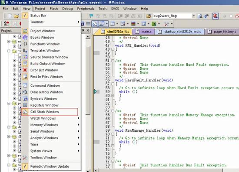Click the Functions Window braces icon
This screenshot has width=239, height=172.
[x=25, y=44]
